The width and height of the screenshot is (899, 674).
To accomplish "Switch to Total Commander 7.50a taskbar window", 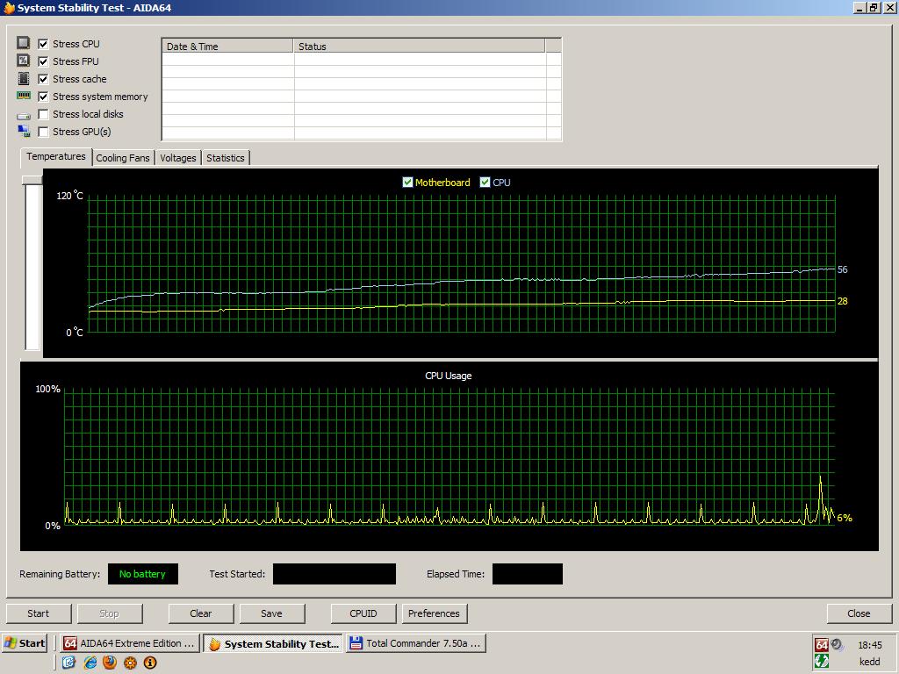I will pos(416,643).
